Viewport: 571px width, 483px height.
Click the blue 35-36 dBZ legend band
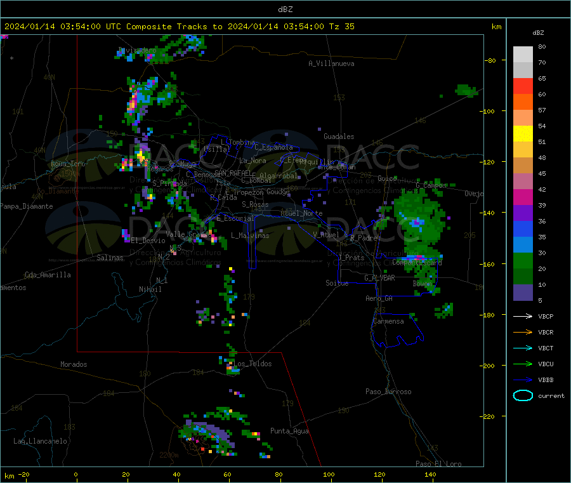pos(523,228)
